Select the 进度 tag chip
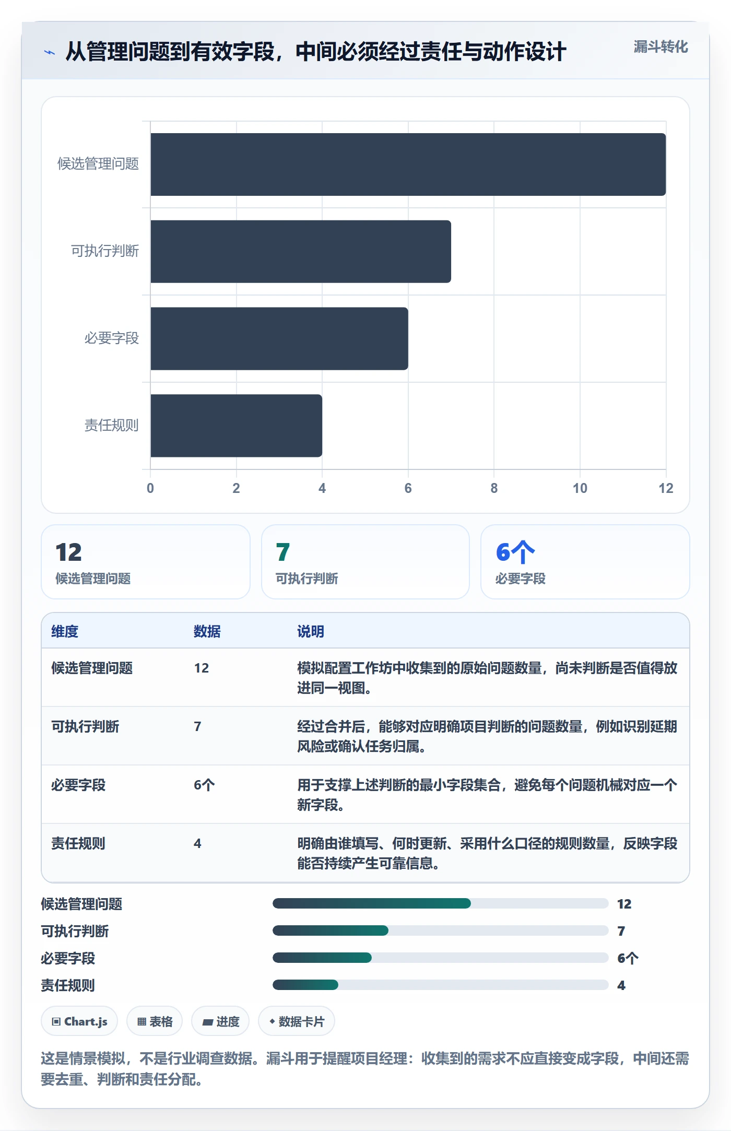The width and height of the screenshot is (731, 1131). pos(220,1021)
